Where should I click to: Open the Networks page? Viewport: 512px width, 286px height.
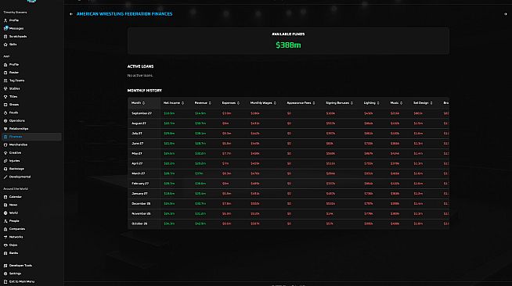[13, 237]
